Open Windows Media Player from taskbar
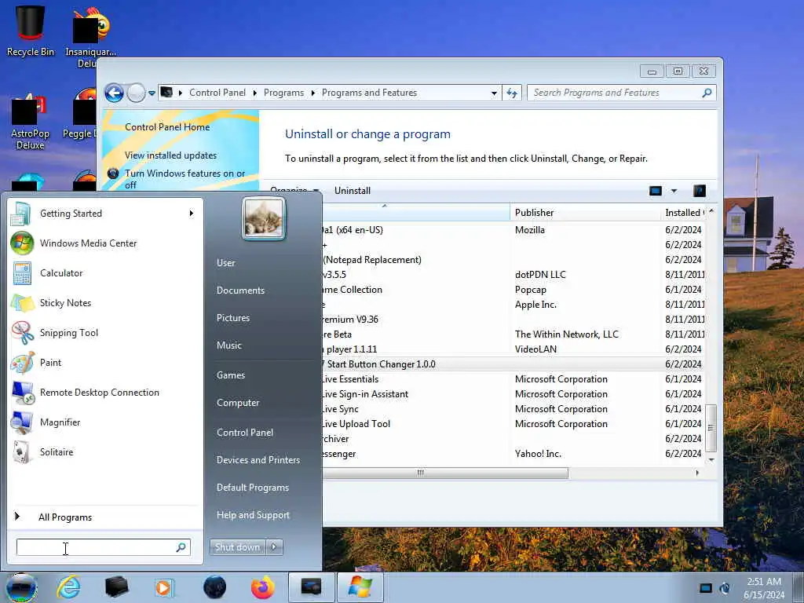This screenshot has height=603, width=804. click(164, 587)
